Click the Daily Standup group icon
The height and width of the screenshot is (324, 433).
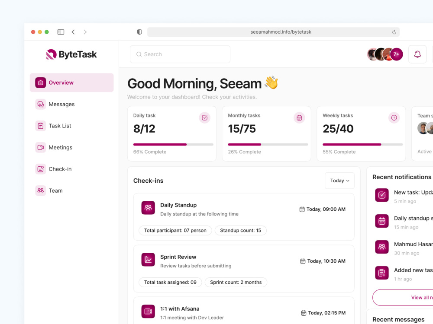tap(148, 208)
